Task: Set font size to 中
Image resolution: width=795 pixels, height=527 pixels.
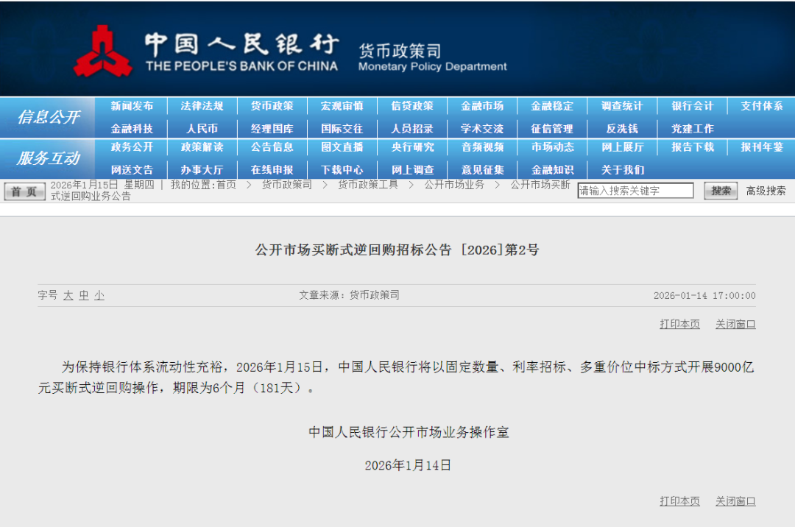Action: pos(84,295)
